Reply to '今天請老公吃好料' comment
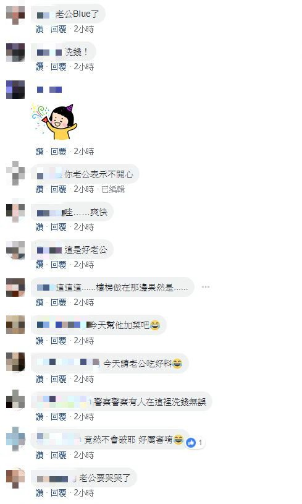The height and width of the screenshot is (504, 302). click(x=59, y=379)
